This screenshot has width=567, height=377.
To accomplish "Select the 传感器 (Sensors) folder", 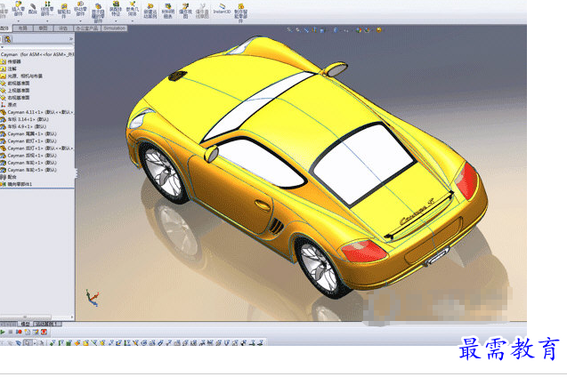I will pos(11,61).
